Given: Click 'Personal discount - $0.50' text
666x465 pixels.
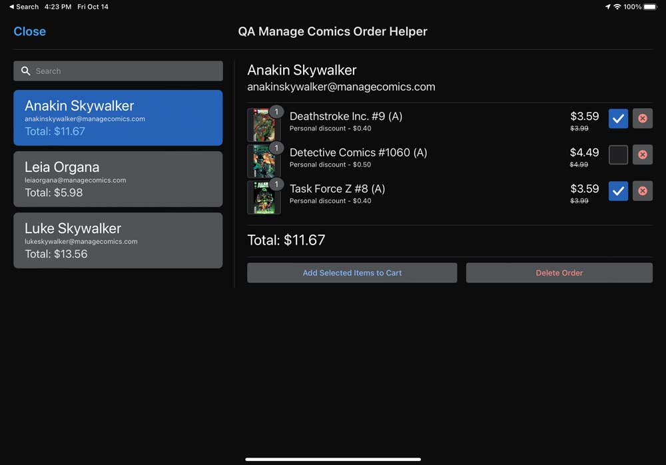Looking at the screenshot, I should pyautogui.click(x=330, y=165).
